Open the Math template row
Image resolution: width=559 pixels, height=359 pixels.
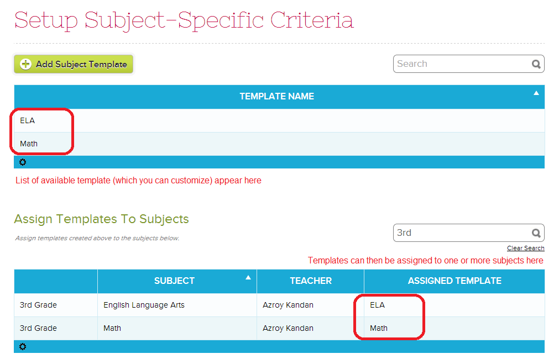[x=29, y=144]
